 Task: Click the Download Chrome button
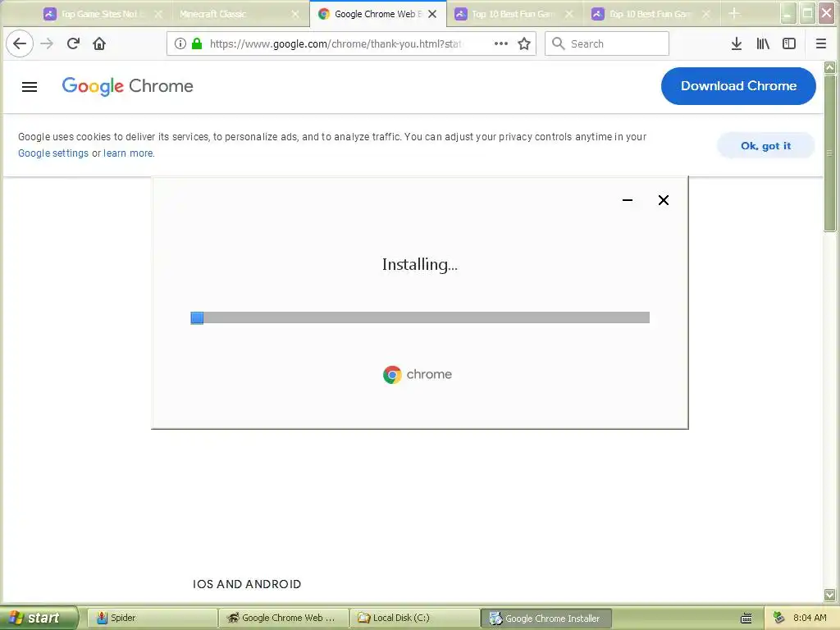coord(738,85)
